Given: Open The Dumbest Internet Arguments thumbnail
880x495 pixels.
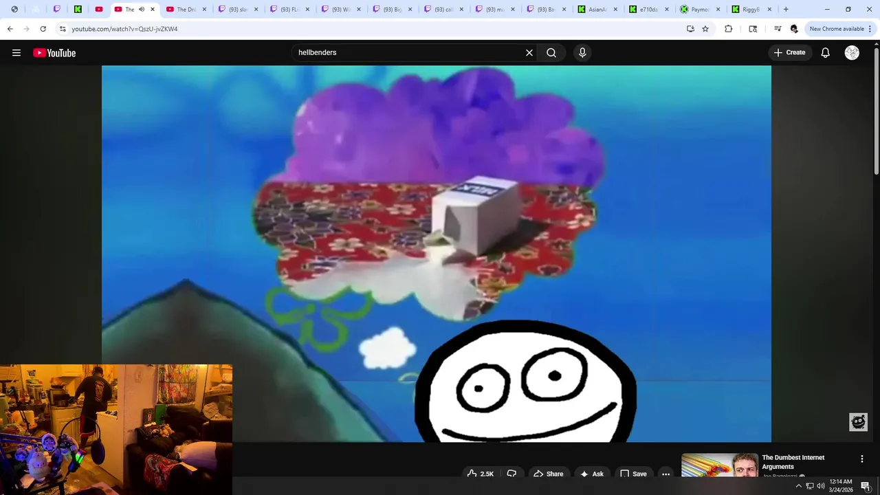Looking at the screenshot, I should click(x=720, y=465).
